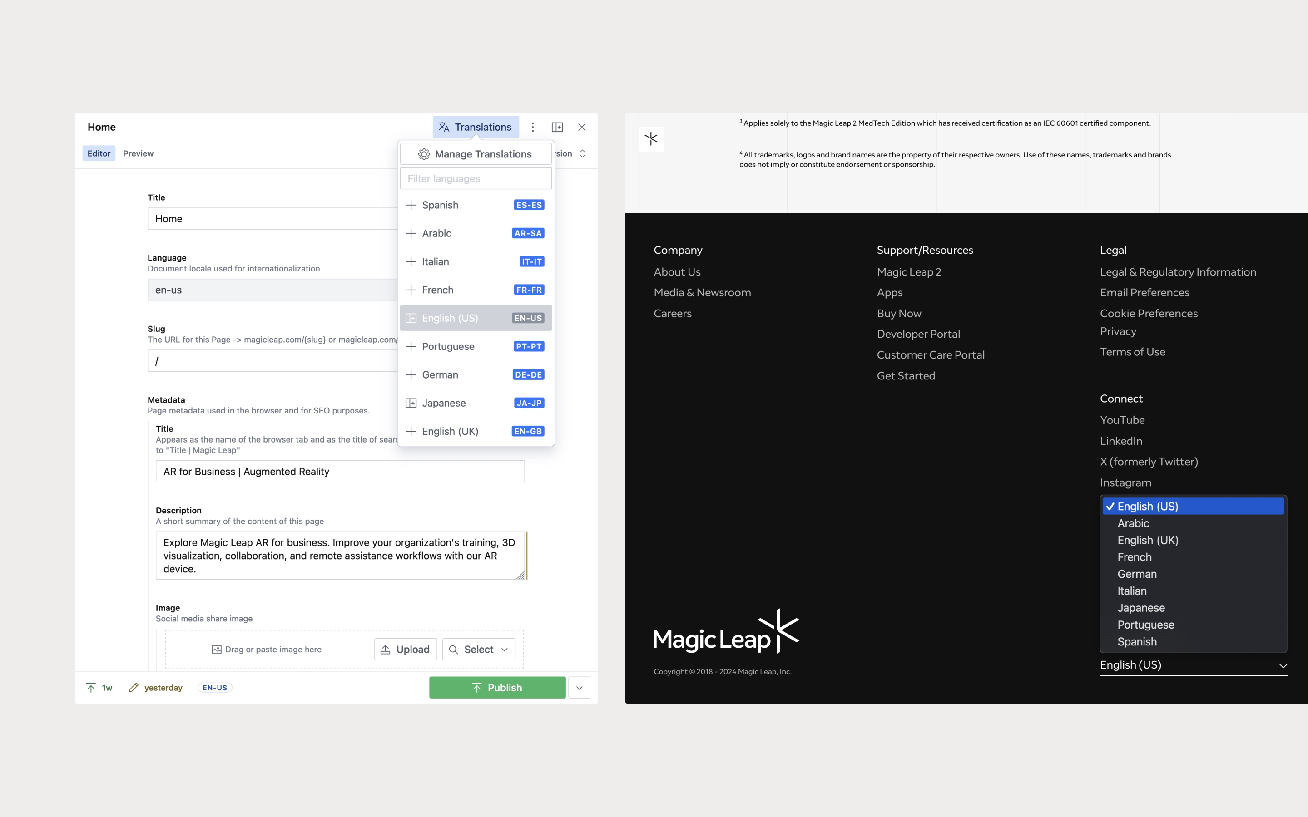The image size is (1308, 817).
Task: Click the Magic Leap footer logo
Action: [x=726, y=631]
